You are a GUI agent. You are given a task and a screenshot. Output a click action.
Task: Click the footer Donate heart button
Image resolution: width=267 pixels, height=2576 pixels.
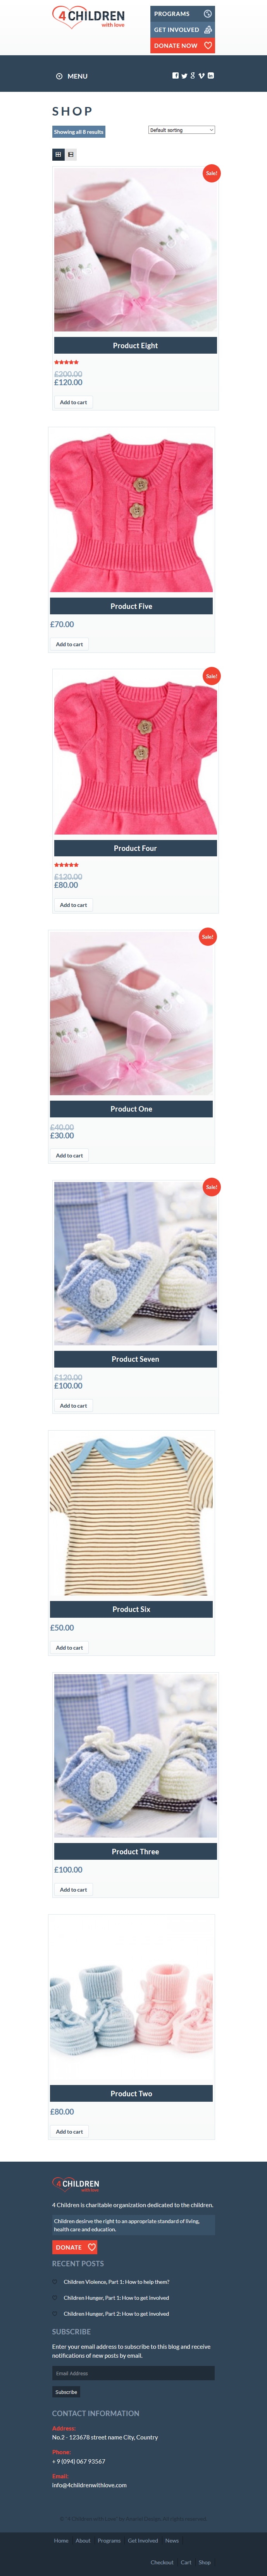(x=75, y=2247)
